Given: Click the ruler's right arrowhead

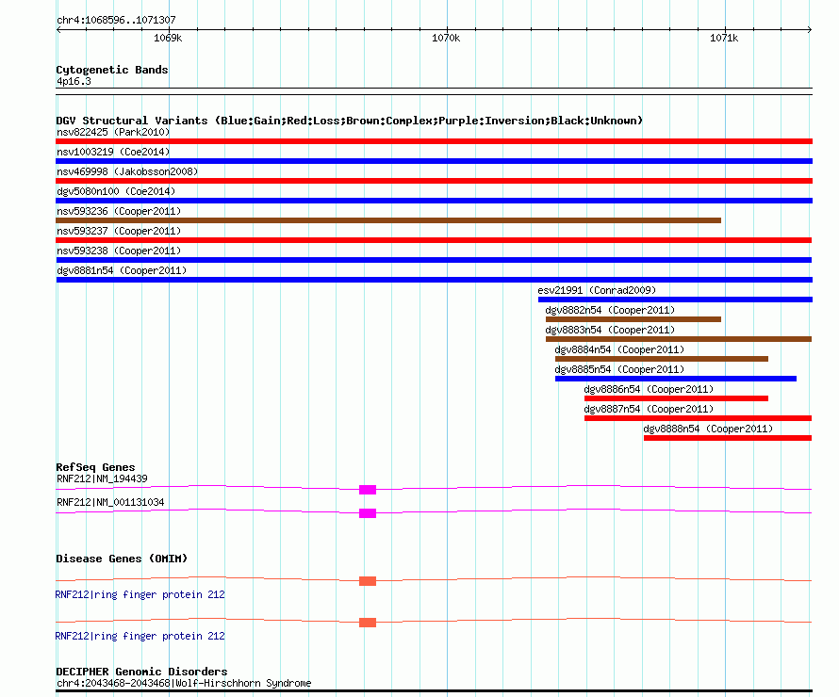Looking at the screenshot, I should tap(810, 30).
